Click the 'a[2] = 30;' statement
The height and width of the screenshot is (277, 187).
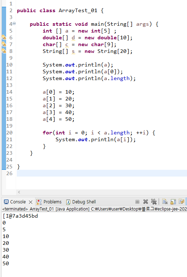(58, 106)
